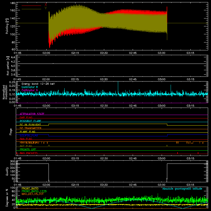Viewport: 211px width, 211px height.
Task: Click the 02:45 tick under modulation plot
Action: pos(133,106)
